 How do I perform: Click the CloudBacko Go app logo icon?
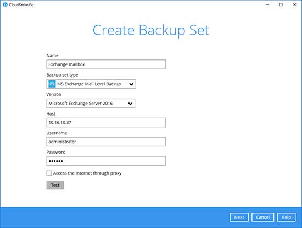click(5, 4)
